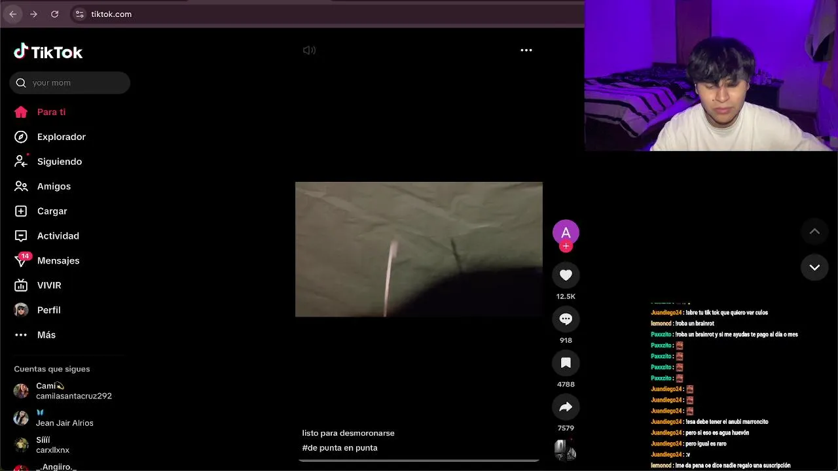Click browser forward arrow
The image size is (838, 471).
click(x=34, y=14)
